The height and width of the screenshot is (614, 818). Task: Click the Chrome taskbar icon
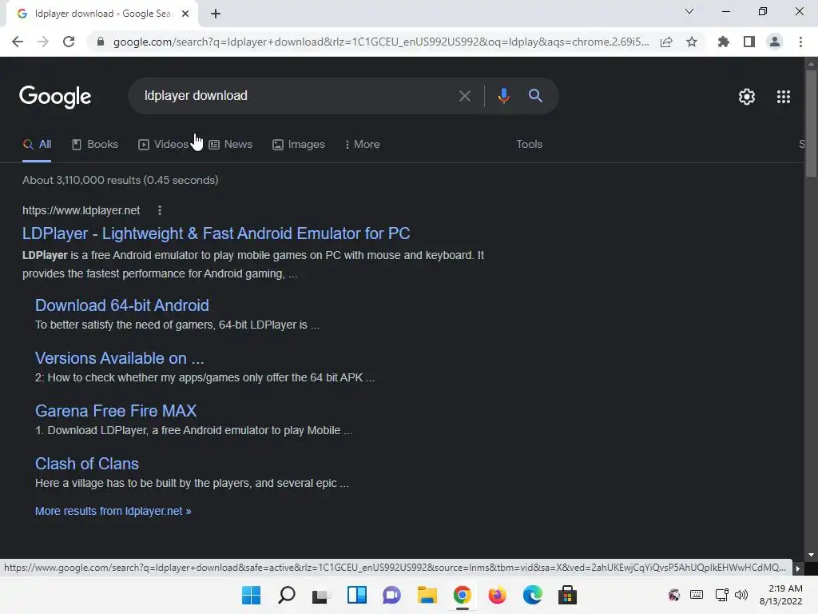(463, 595)
